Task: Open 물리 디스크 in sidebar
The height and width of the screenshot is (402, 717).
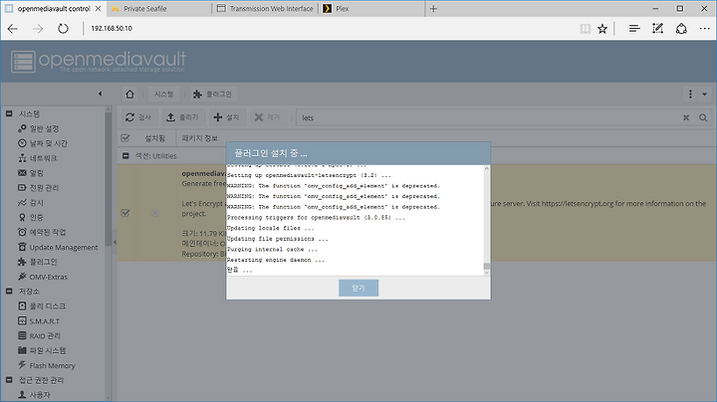Action: click(42, 306)
